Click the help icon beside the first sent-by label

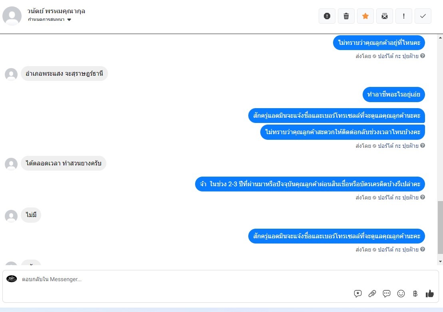tap(422, 56)
